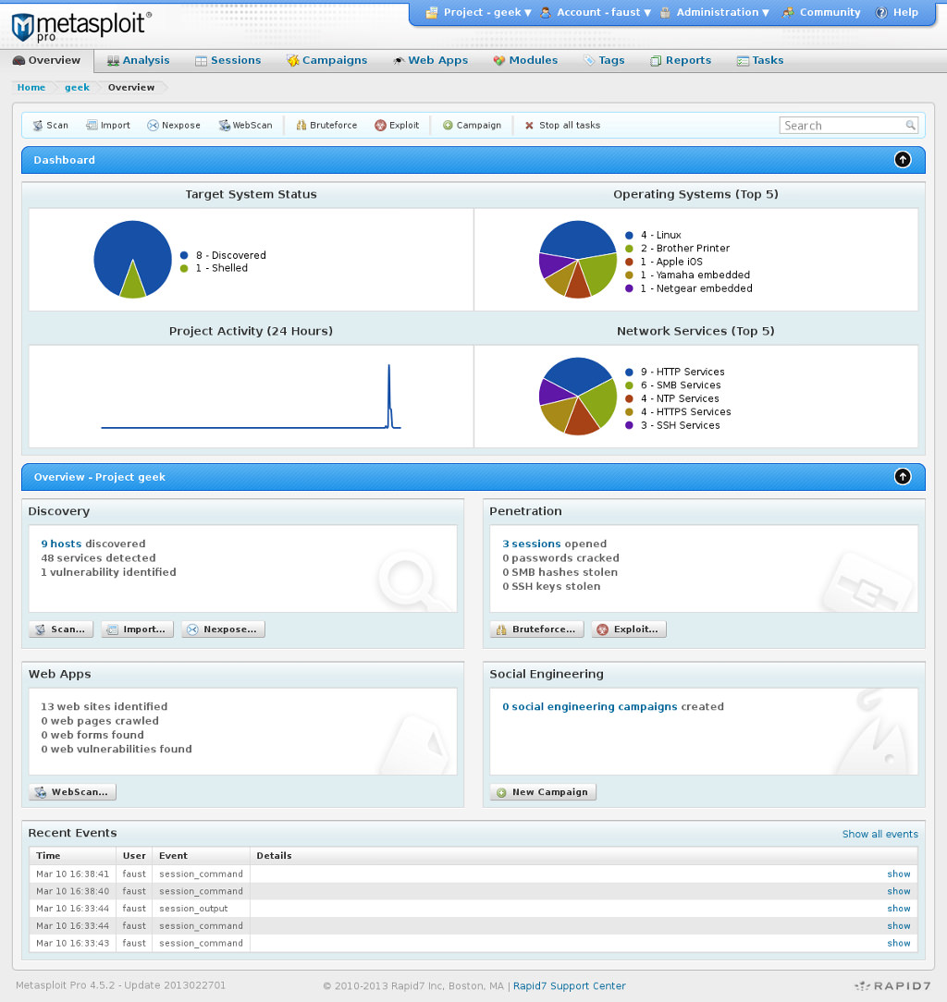Open the Administration dropdown menu

pyautogui.click(x=714, y=12)
